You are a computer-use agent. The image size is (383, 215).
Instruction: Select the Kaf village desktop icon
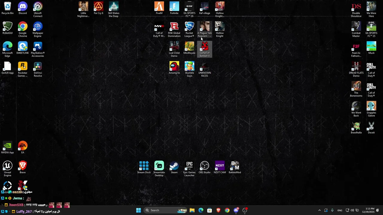(205, 8)
